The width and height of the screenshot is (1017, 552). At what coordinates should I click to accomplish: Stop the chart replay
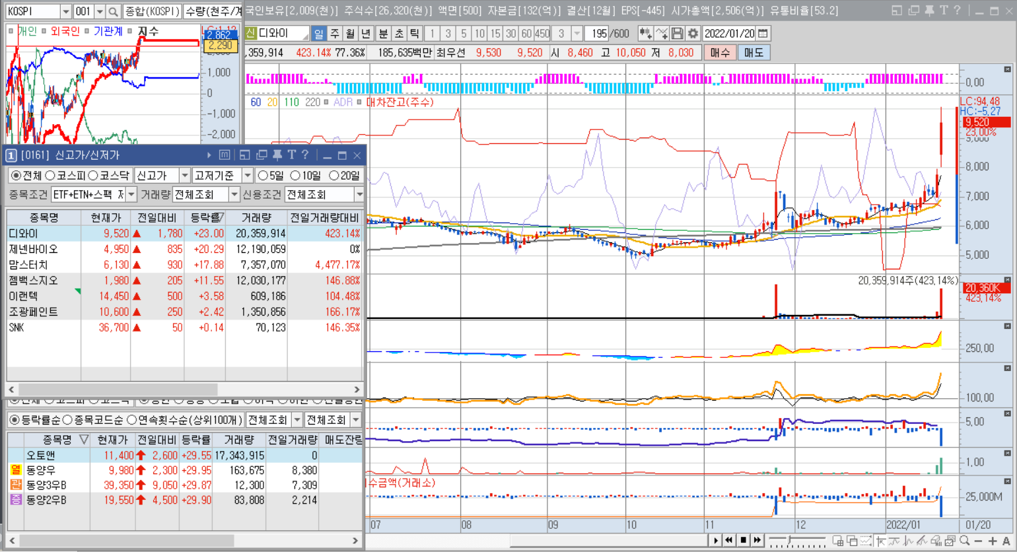[x=743, y=540]
